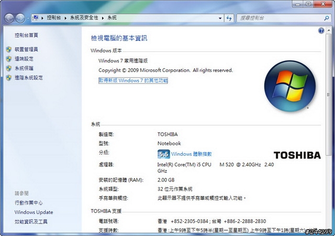The width and height of the screenshot is (335, 236).
Task: Click the 檢視電腦的基本資訊 heading
Action: click(119, 38)
